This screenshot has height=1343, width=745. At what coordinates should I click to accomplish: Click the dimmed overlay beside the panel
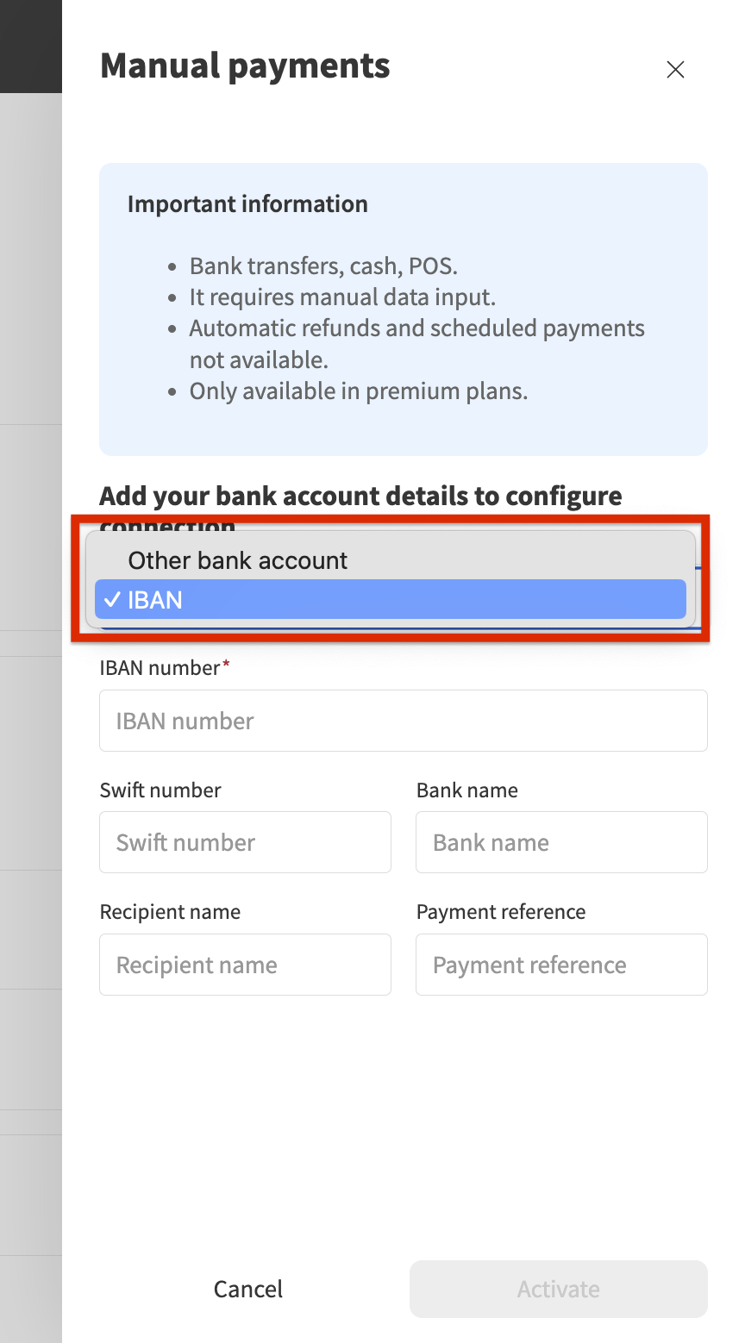30,690
